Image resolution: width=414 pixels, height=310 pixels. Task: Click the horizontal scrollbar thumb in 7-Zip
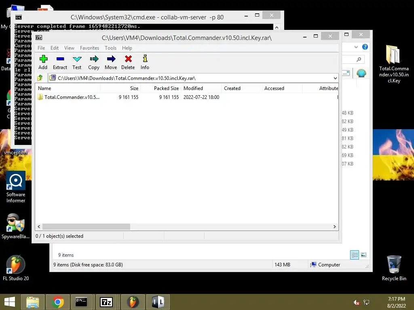click(87, 227)
